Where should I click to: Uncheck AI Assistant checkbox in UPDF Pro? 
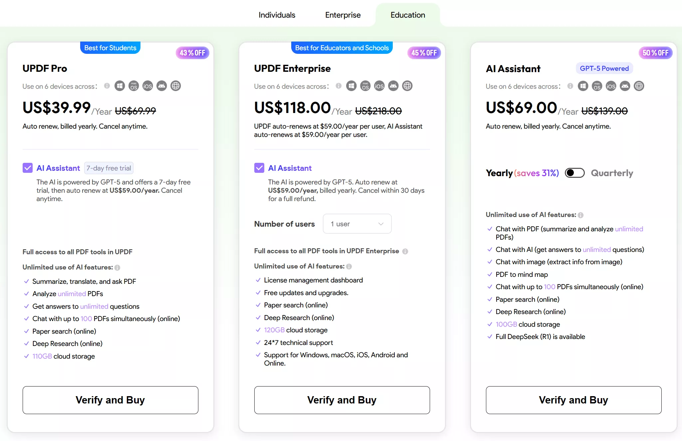coord(28,168)
